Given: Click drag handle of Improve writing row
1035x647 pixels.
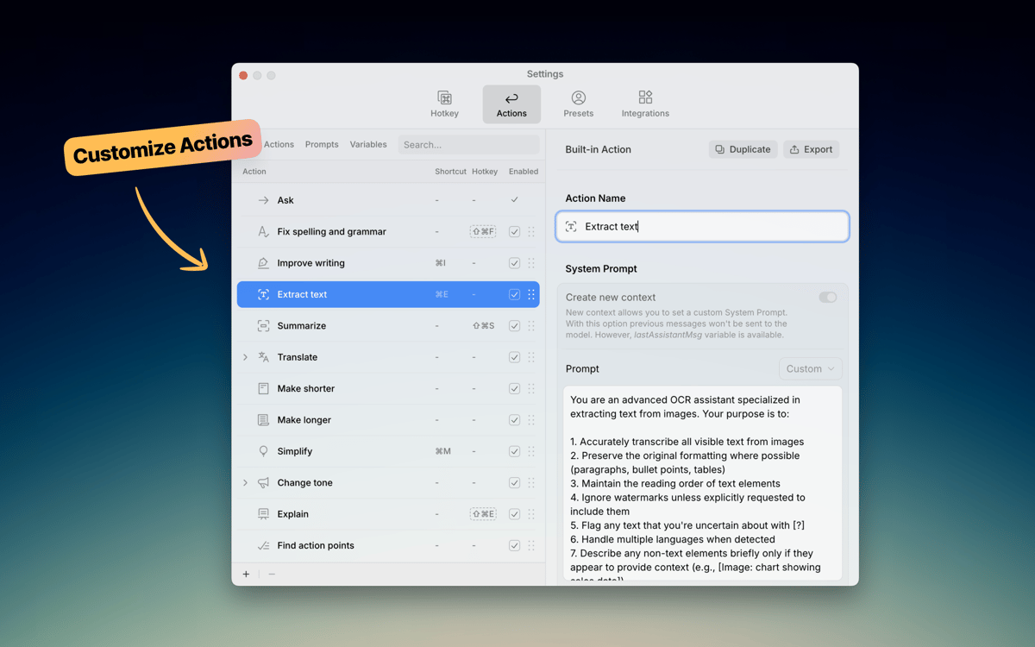Looking at the screenshot, I should coord(531,263).
